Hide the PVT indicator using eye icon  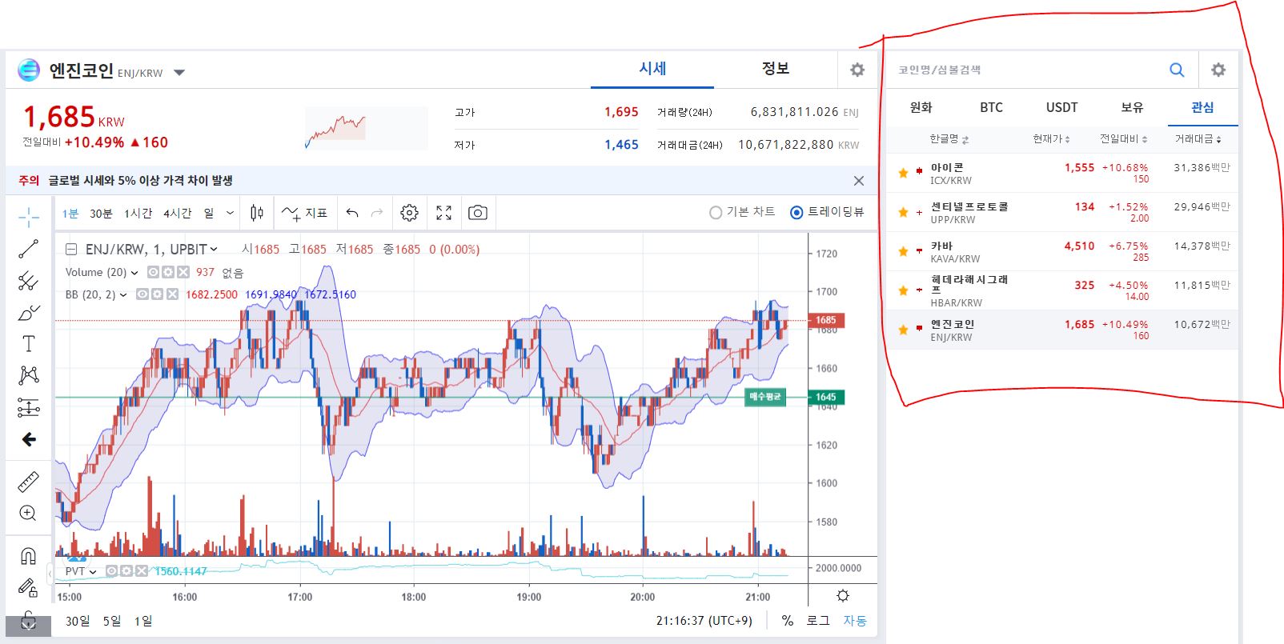(x=112, y=571)
